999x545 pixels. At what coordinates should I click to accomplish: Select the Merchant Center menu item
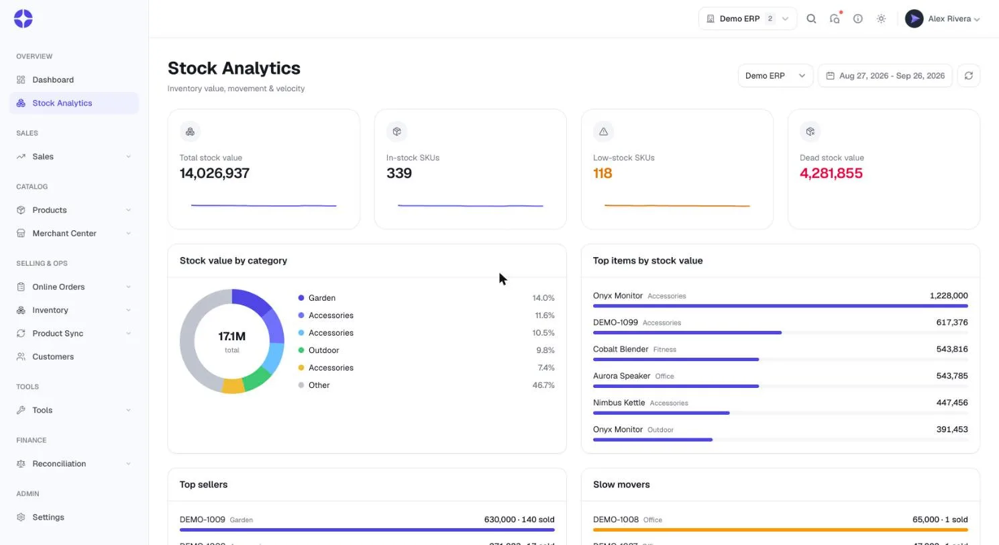(74, 234)
